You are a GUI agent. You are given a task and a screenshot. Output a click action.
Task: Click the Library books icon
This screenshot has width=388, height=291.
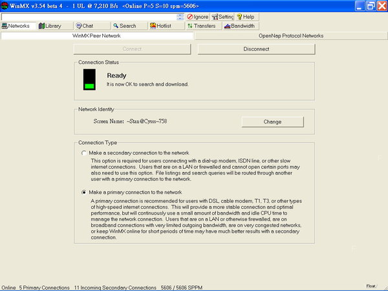(x=41, y=26)
